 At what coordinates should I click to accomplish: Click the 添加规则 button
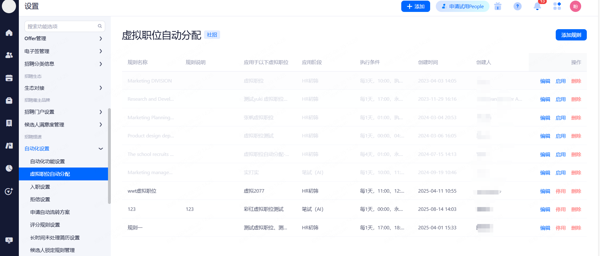pyautogui.click(x=571, y=35)
